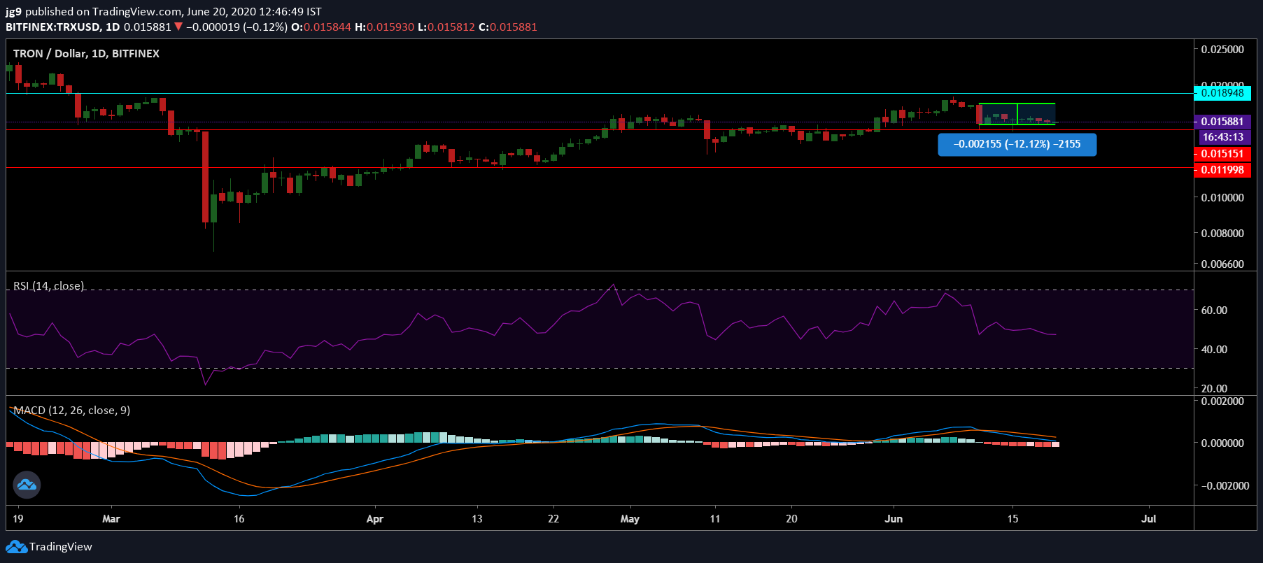1263x563 pixels.
Task: Click the May date label on time axis
Action: point(630,518)
